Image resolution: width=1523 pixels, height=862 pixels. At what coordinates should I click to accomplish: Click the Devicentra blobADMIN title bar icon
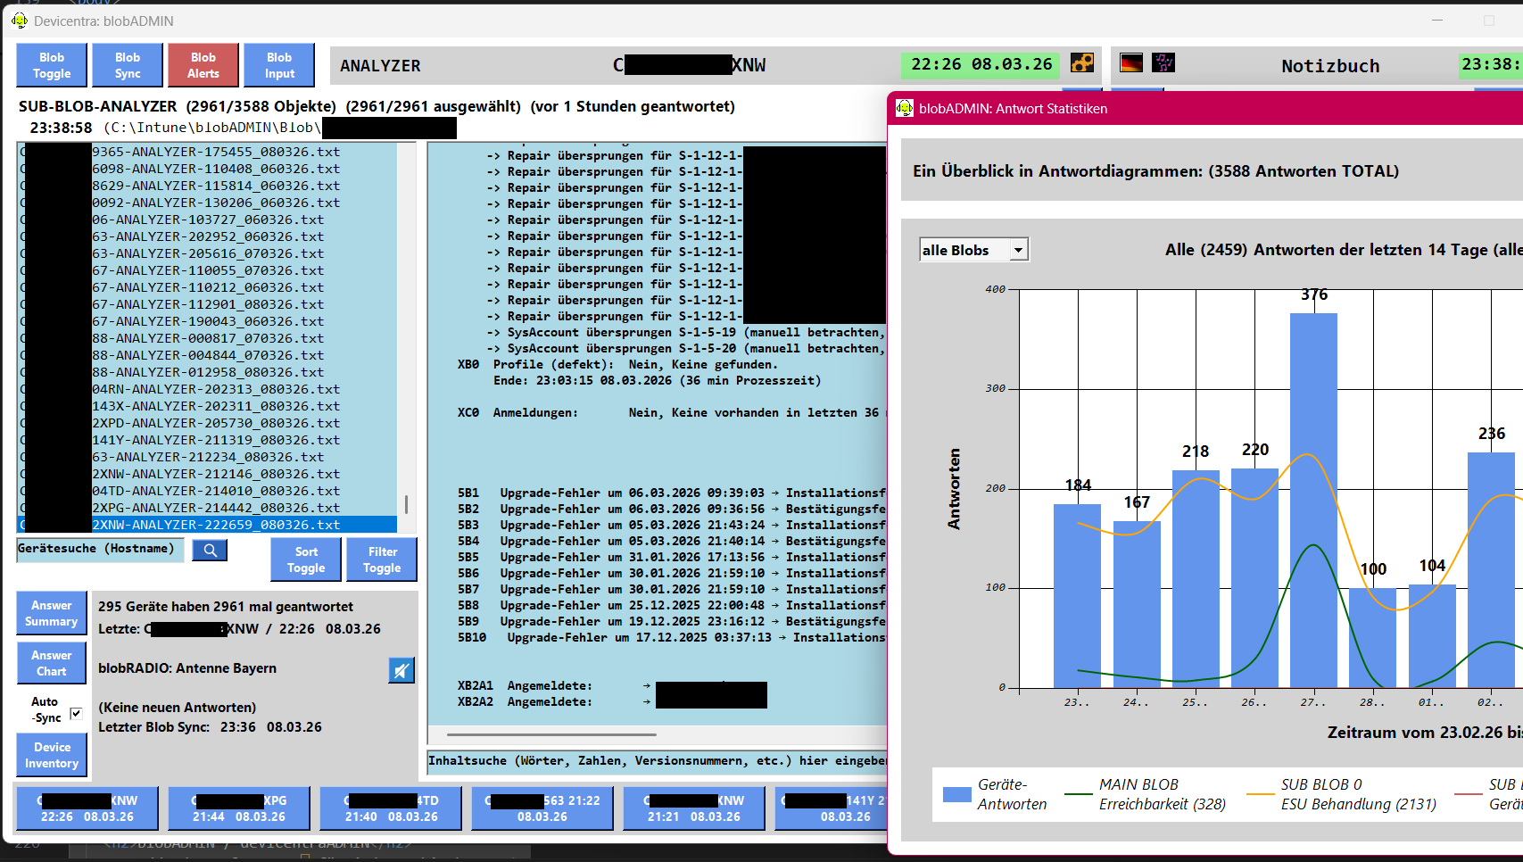coord(20,20)
